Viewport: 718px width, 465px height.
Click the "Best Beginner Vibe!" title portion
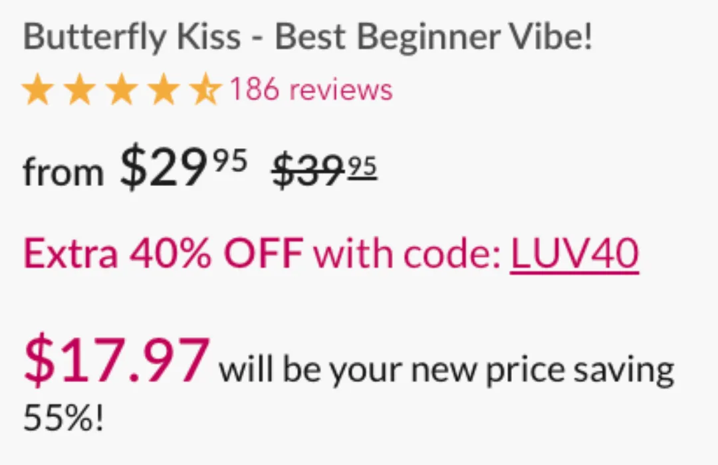point(433,37)
